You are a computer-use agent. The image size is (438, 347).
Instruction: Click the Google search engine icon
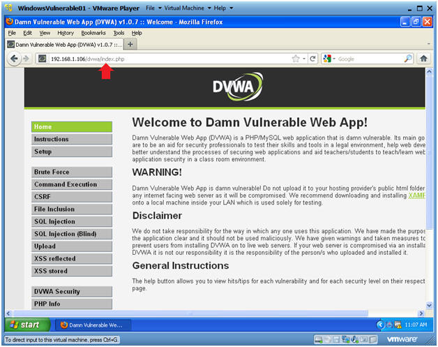click(327, 59)
